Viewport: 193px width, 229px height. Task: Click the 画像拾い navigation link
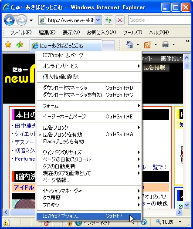click(x=172, y=59)
